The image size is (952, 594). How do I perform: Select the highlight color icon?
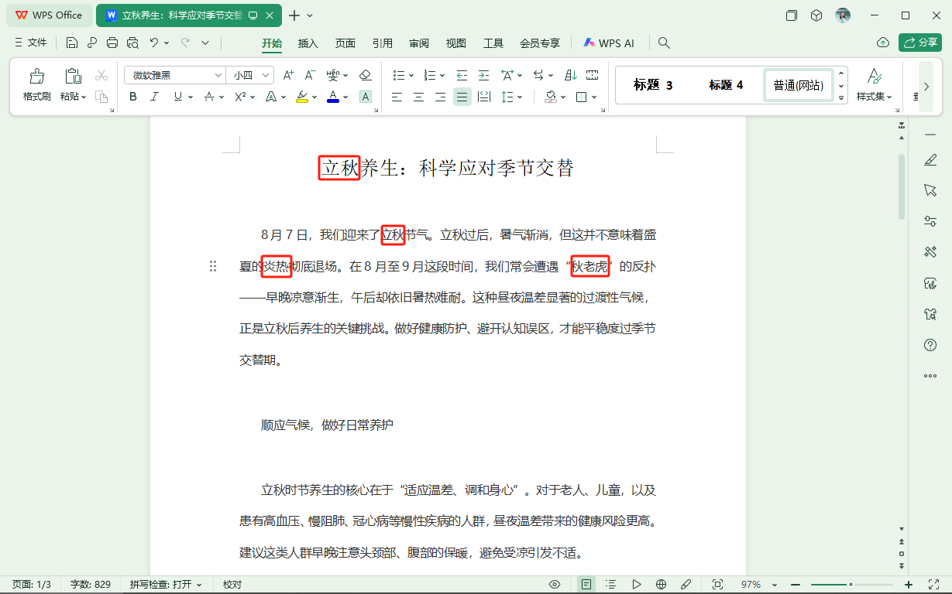(x=302, y=97)
